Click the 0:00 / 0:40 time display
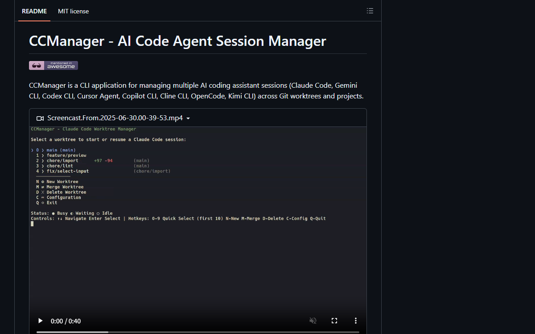The width and height of the screenshot is (535, 334). [x=66, y=321]
